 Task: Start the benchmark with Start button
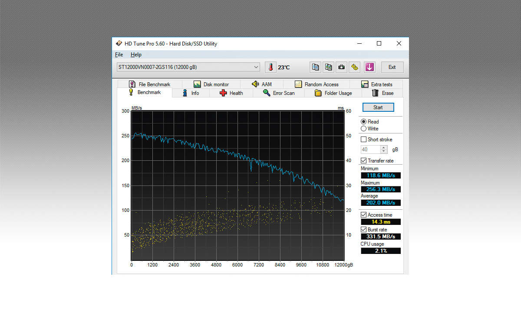click(378, 107)
